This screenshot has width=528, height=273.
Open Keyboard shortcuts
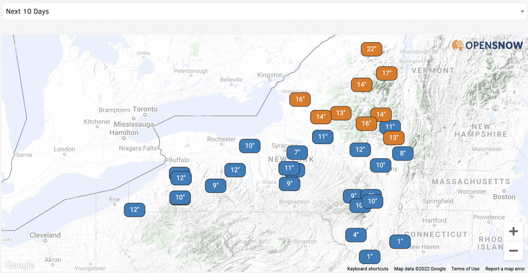tap(368, 269)
